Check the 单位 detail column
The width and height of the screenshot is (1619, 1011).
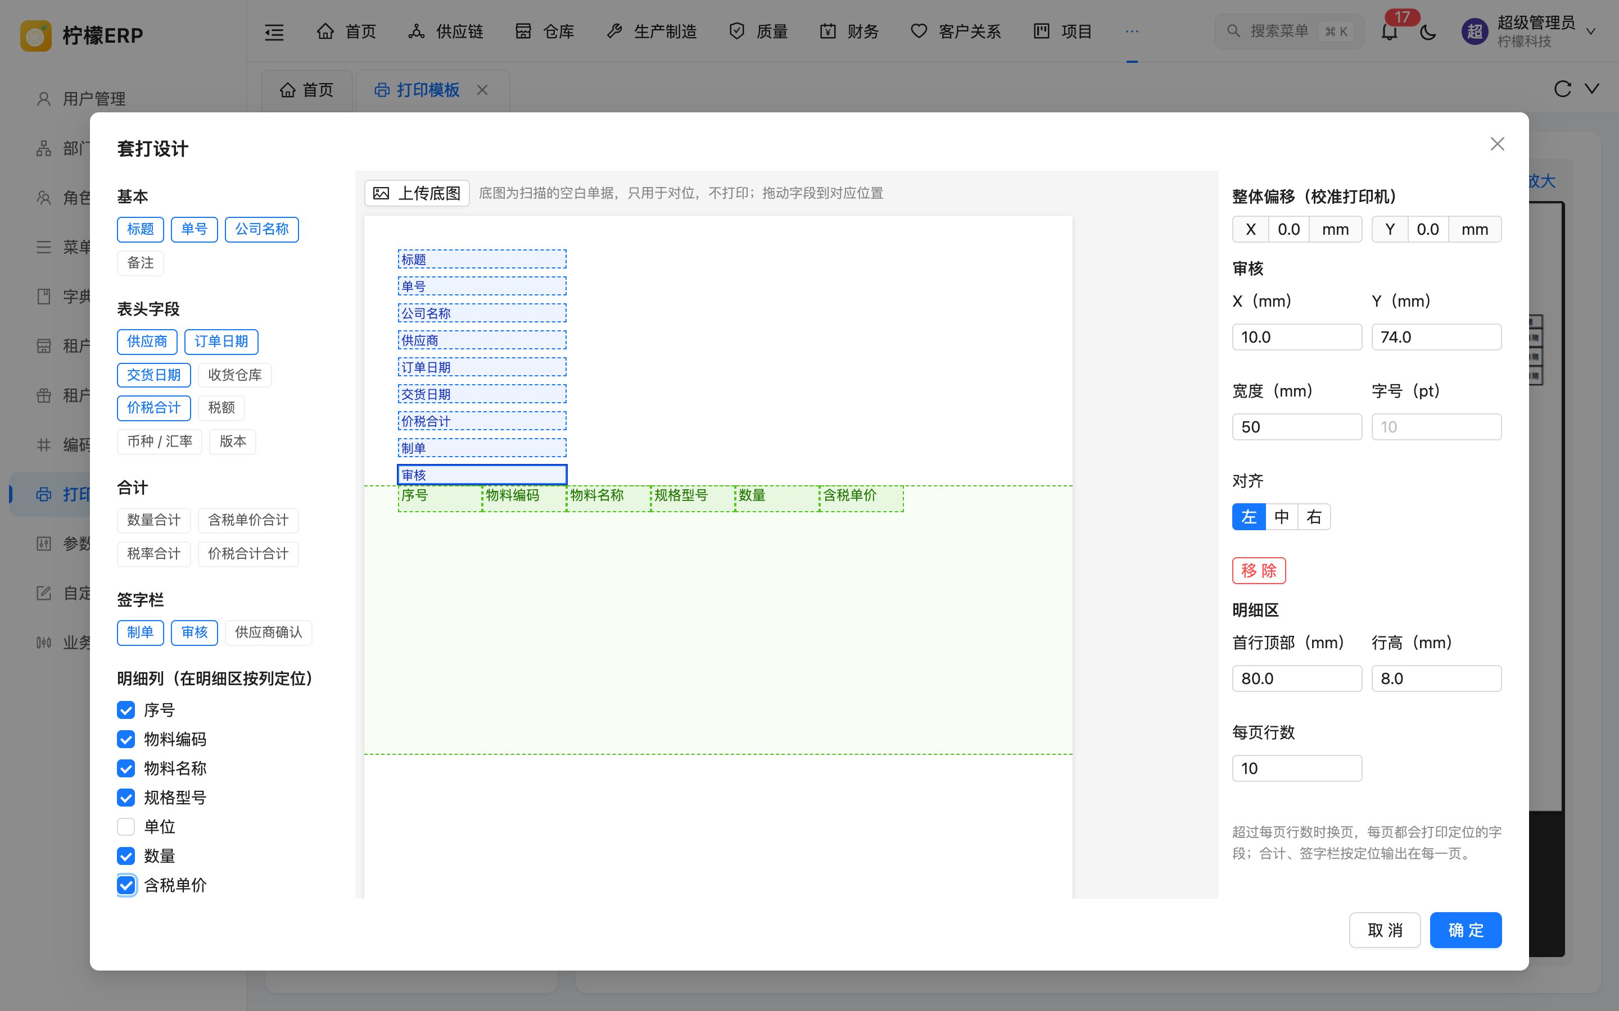tap(126, 827)
